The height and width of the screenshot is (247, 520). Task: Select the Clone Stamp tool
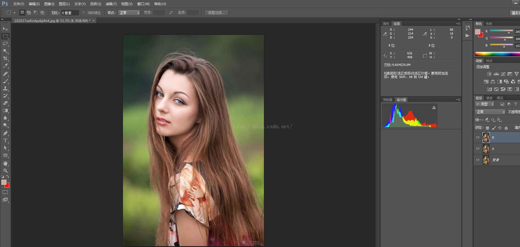5,88
